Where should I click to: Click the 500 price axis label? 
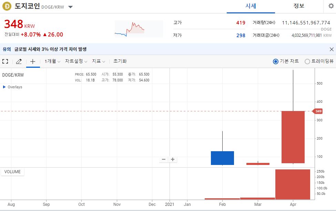coord(319,84)
